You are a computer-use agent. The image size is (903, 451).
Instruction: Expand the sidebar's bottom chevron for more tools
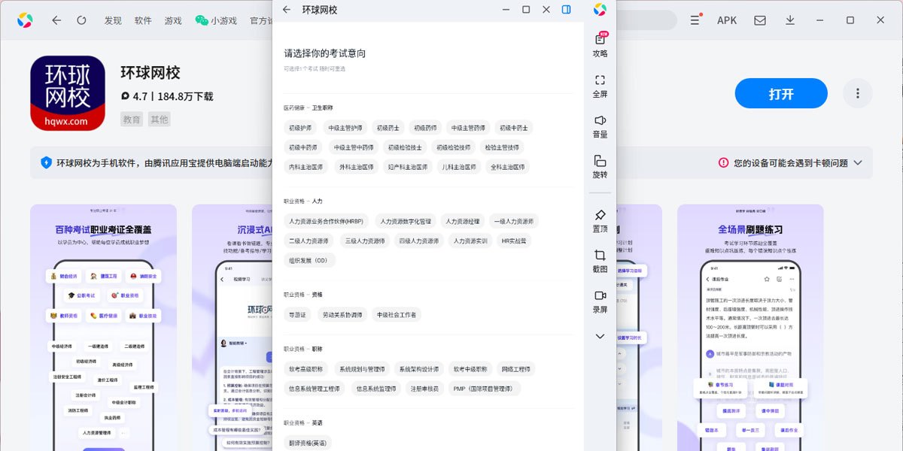(x=600, y=336)
